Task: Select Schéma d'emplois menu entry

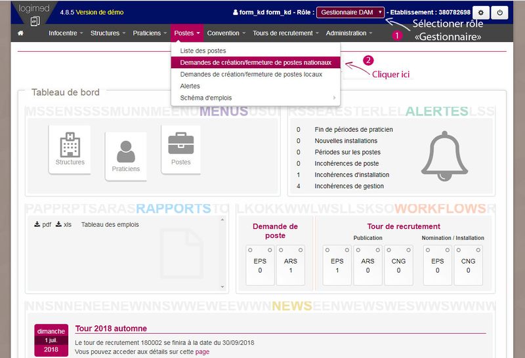Action: pyautogui.click(x=255, y=98)
